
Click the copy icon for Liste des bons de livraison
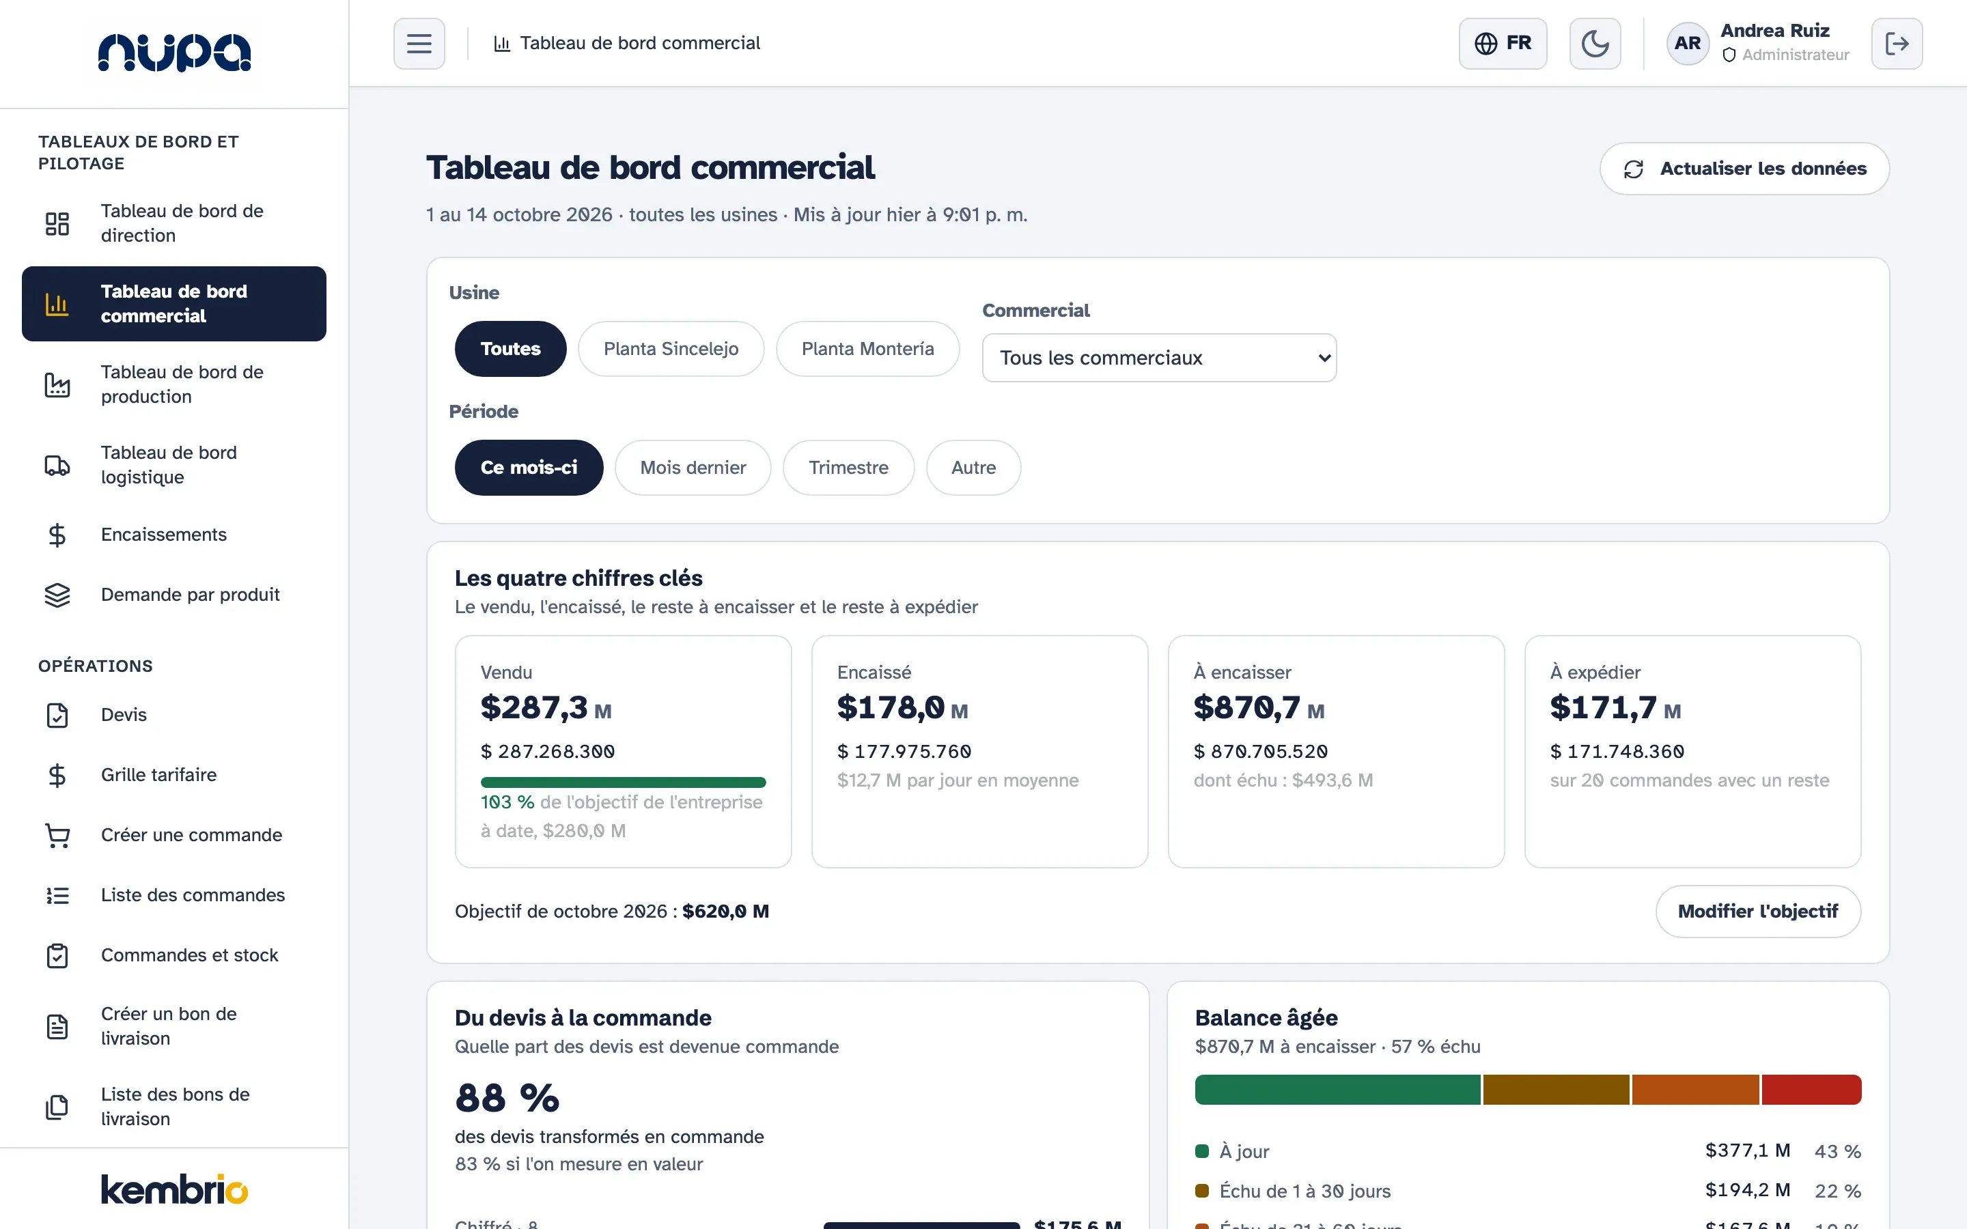pyautogui.click(x=57, y=1107)
